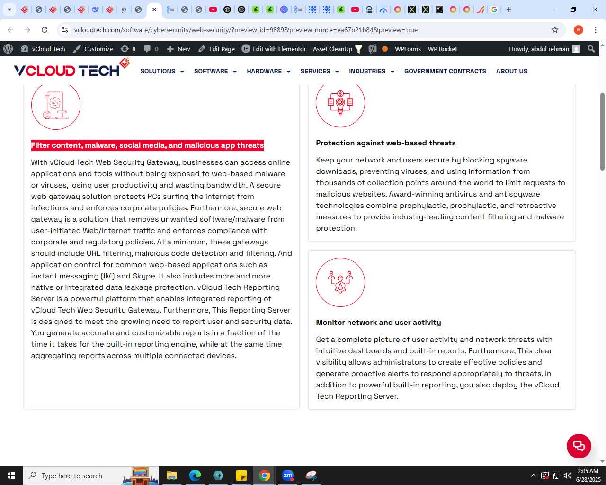This screenshot has width=606, height=485.
Task: Open the network tray icon
Action: point(556,476)
